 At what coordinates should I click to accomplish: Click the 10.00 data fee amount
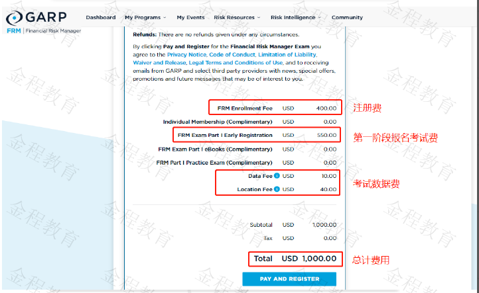click(x=329, y=176)
